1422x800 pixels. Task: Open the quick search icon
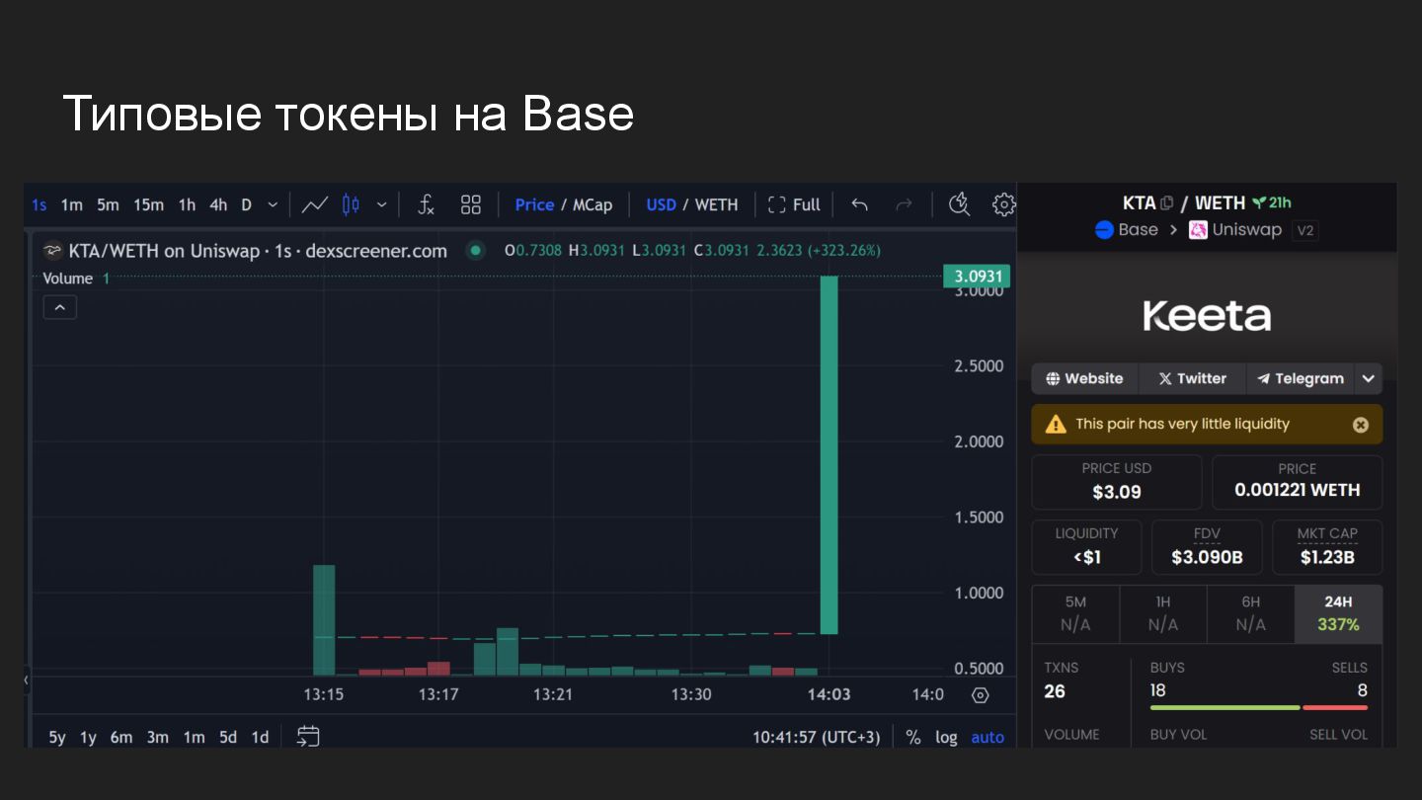click(x=959, y=204)
